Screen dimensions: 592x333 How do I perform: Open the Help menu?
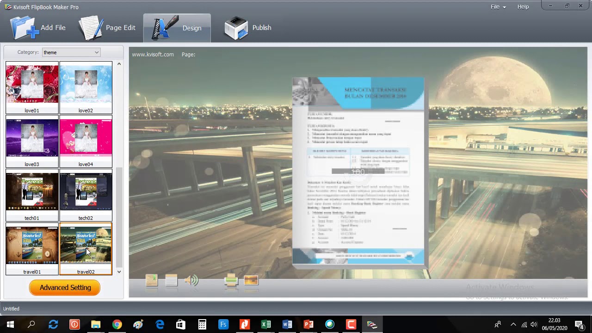tap(523, 7)
